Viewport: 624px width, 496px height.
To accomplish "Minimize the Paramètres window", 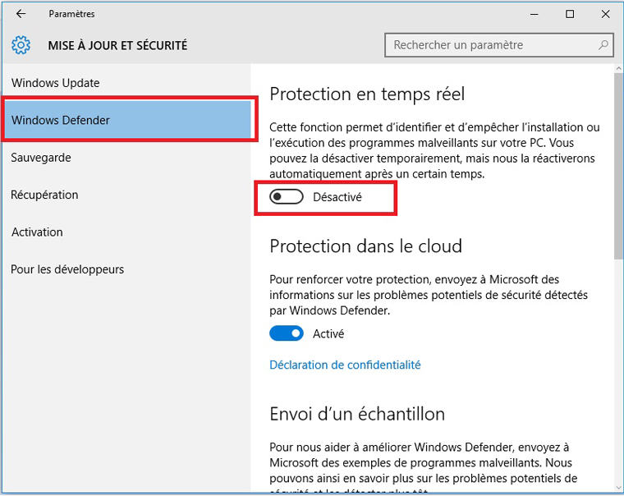I will pyautogui.click(x=533, y=14).
